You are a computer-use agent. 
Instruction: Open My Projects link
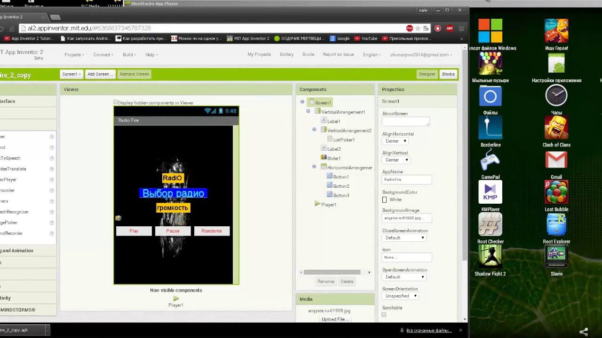259,54
